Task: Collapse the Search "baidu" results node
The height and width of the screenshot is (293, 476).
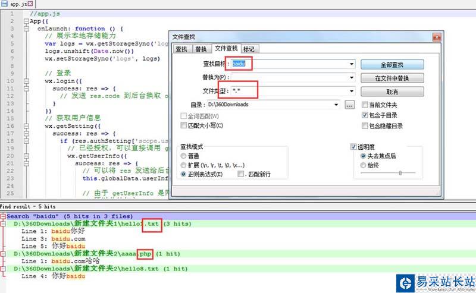Action: pyautogui.click(x=3, y=216)
